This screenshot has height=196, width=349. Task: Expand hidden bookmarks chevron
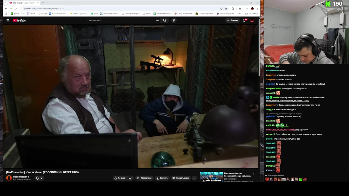pos(240,14)
